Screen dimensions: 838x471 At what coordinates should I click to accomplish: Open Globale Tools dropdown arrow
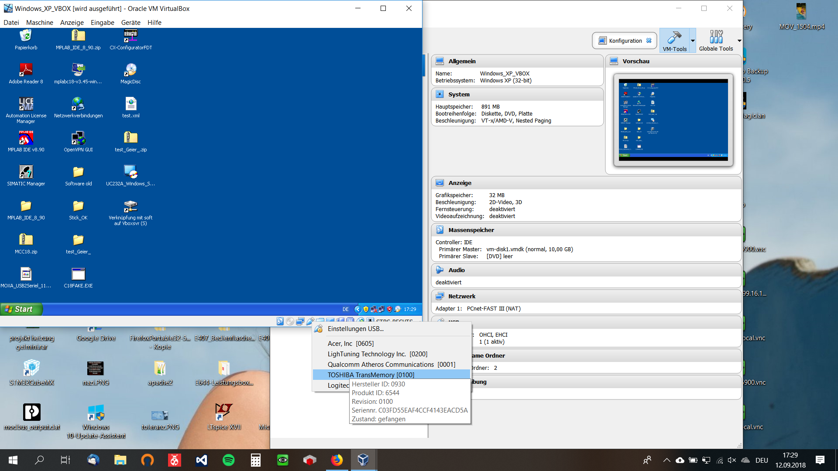pyautogui.click(x=739, y=41)
